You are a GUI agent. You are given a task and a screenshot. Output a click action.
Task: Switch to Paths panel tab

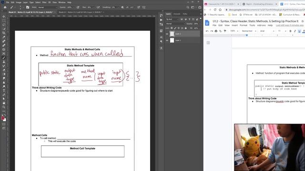tap(185, 14)
